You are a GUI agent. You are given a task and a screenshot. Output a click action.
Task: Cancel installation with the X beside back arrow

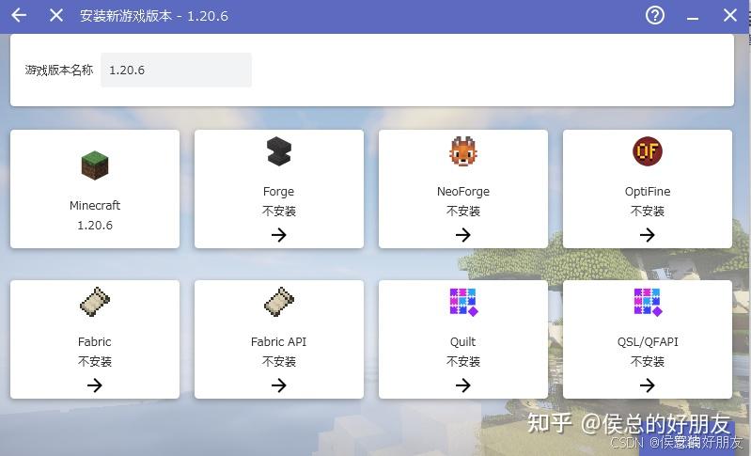[x=56, y=15]
